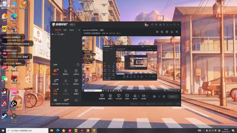The width and height of the screenshot is (237, 133).
Task: Open the orange recording tool in third toolbox row
Action: click(x=55, y=92)
